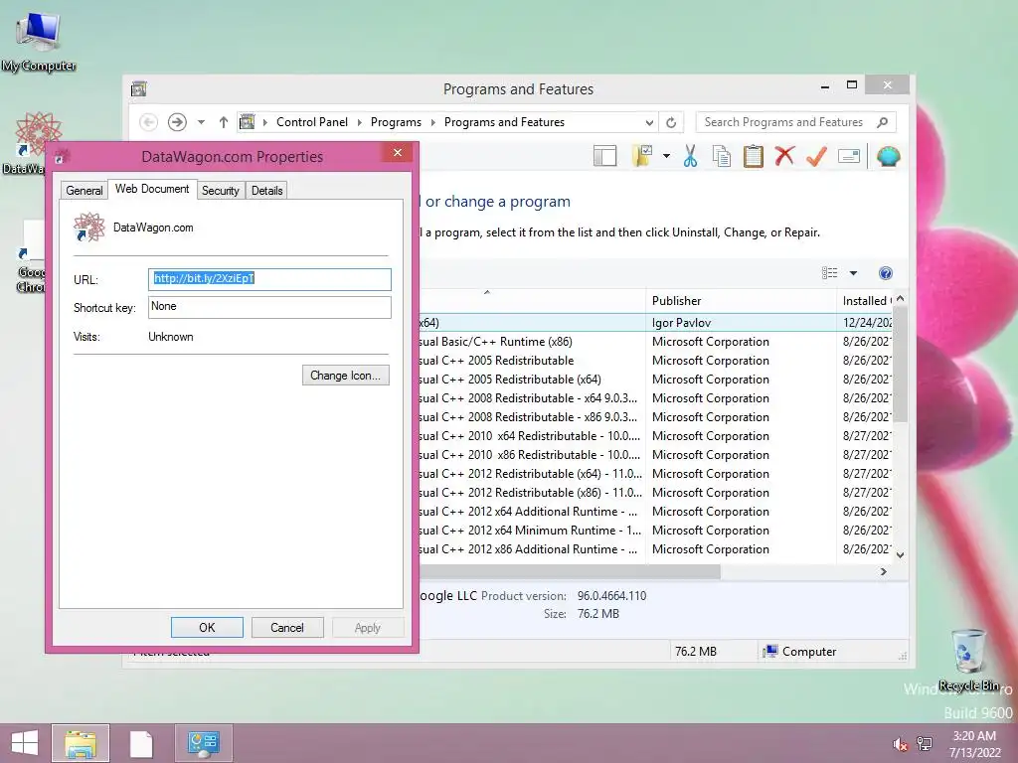1018x763 pixels.
Task: Click horizontal scrollbar right arrow
Action: 883,571
